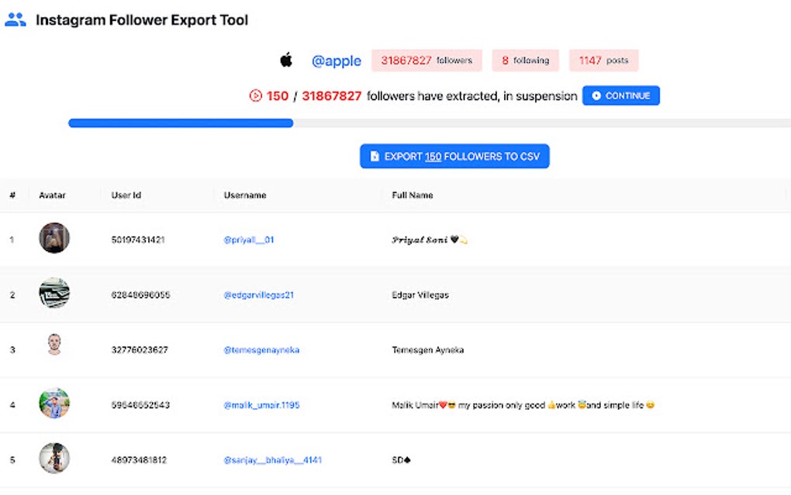This screenshot has width=791, height=495.
Task: Click the full name Temesgen Ayneka
Action: click(x=428, y=350)
